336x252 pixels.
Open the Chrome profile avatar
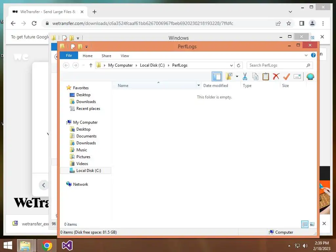click(312, 23)
